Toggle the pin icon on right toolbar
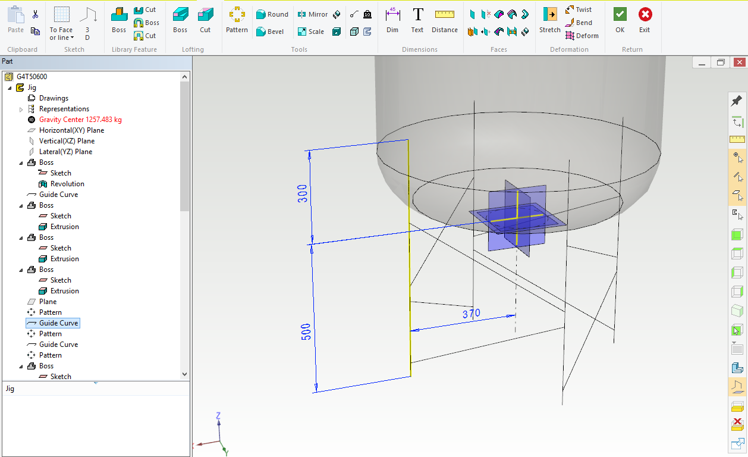748x457 pixels. tap(737, 101)
